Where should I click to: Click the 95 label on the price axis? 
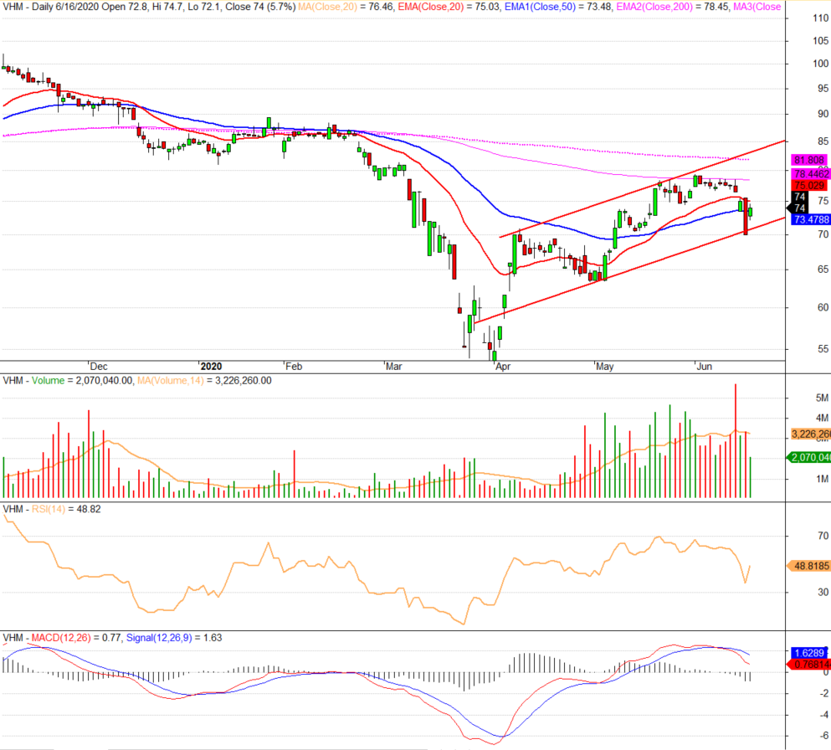tap(823, 89)
